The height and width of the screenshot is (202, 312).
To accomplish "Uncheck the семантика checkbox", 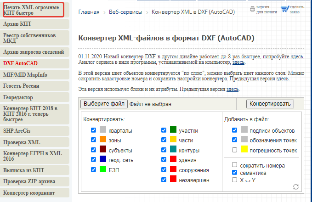I will coord(234,172).
